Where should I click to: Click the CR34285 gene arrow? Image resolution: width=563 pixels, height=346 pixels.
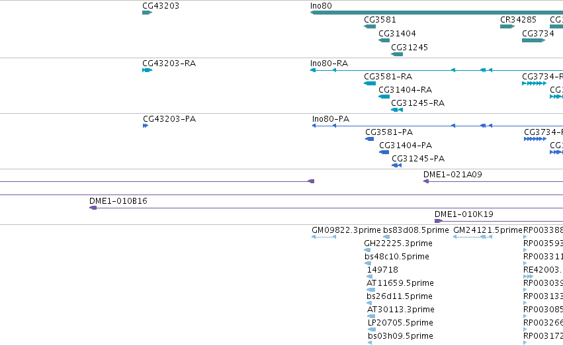(507, 26)
